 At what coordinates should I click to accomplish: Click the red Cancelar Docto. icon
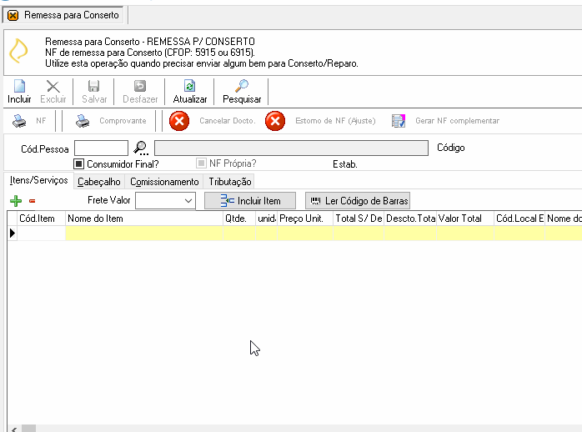tap(179, 121)
